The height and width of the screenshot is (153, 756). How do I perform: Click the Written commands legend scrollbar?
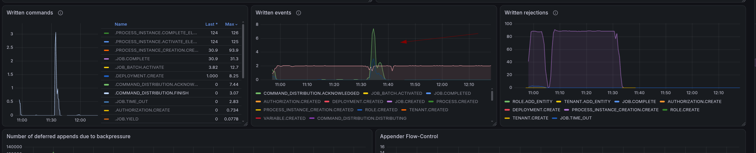pyautogui.click(x=243, y=51)
